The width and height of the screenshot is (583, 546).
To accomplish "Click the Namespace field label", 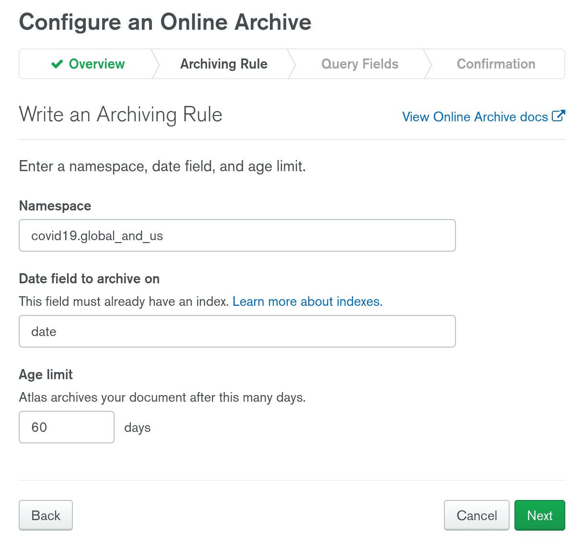I will 55,206.
